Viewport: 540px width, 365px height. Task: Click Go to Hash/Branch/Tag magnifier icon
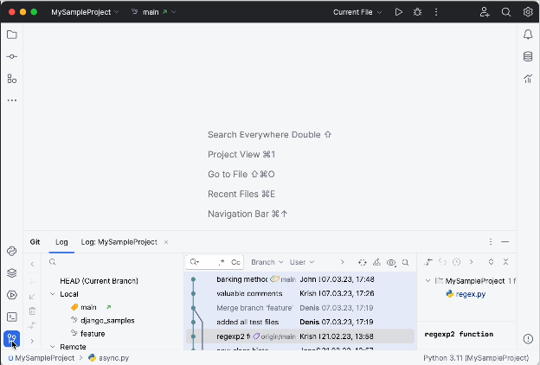(x=405, y=262)
